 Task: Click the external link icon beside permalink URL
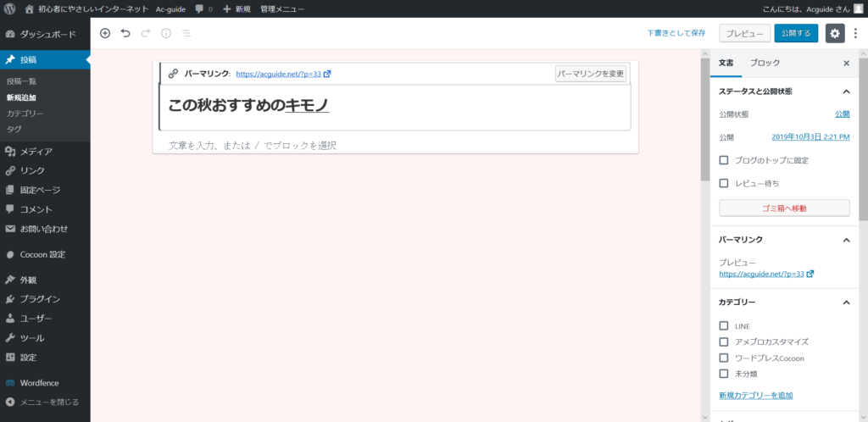click(327, 74)
